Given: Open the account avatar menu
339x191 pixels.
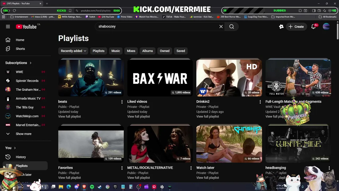Looking at the screenshot, I should click(326, 27).
